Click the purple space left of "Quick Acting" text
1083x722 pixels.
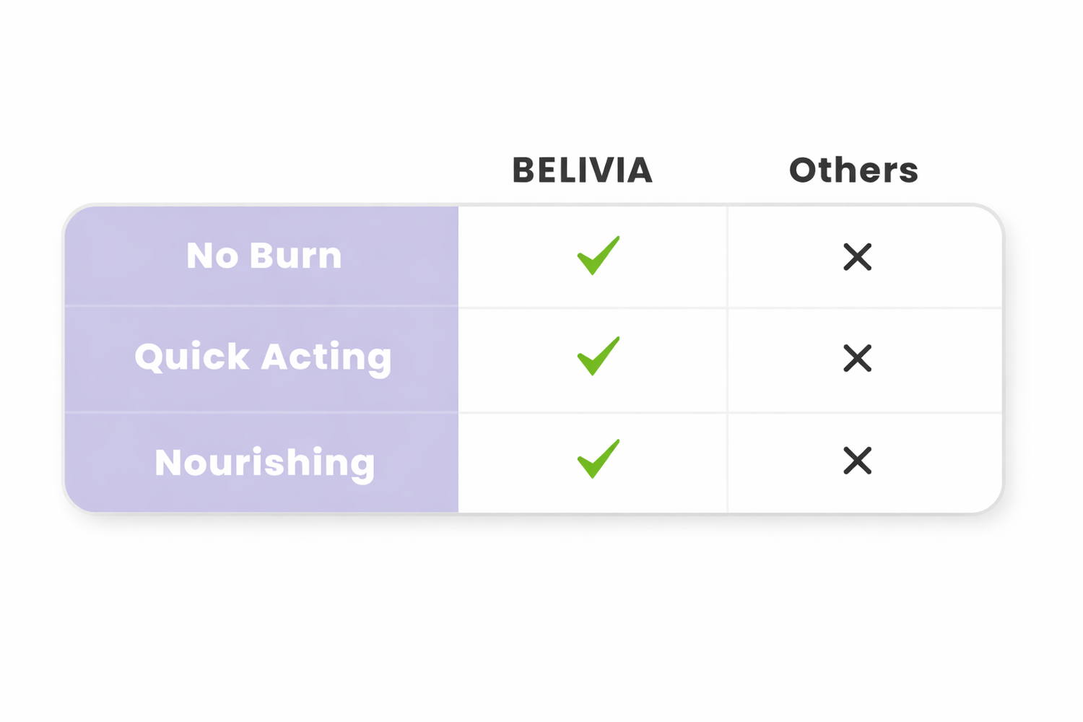(x=97, y=357)
